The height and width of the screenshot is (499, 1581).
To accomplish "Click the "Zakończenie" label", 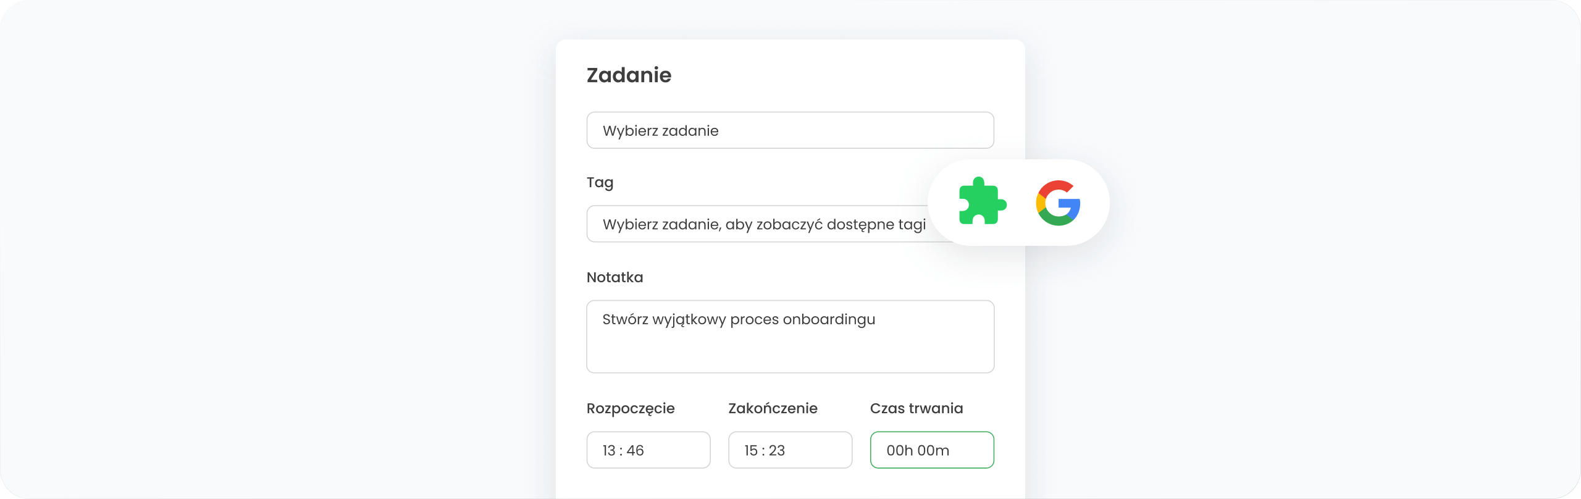I will 773,408.
